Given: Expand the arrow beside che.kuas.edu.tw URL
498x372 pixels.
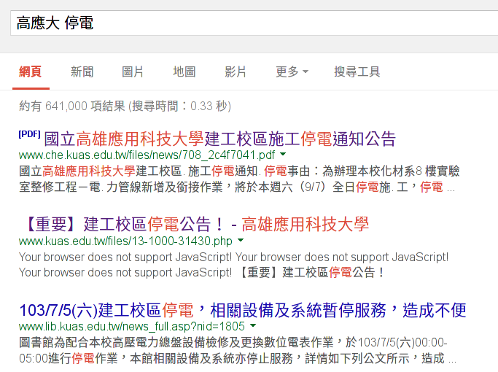Looking at the screenshot, I should pyautogui.click(x=283, y=155).
